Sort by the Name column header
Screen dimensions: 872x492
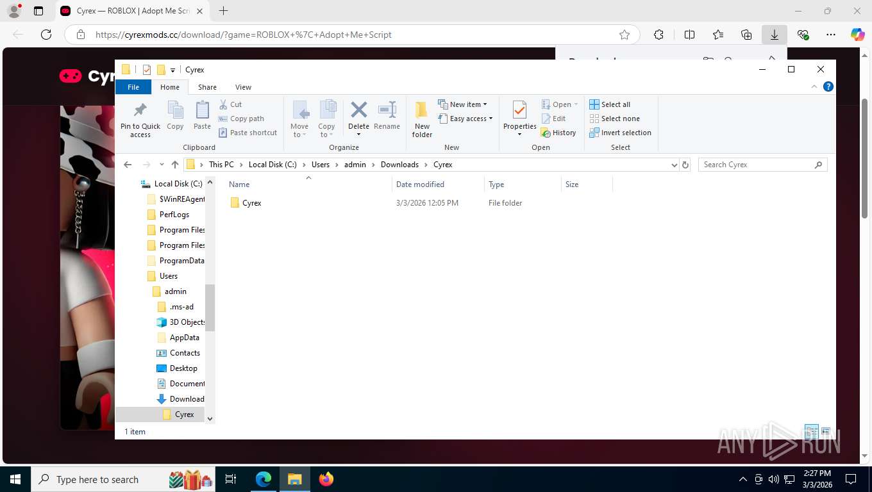coord(308,184)
